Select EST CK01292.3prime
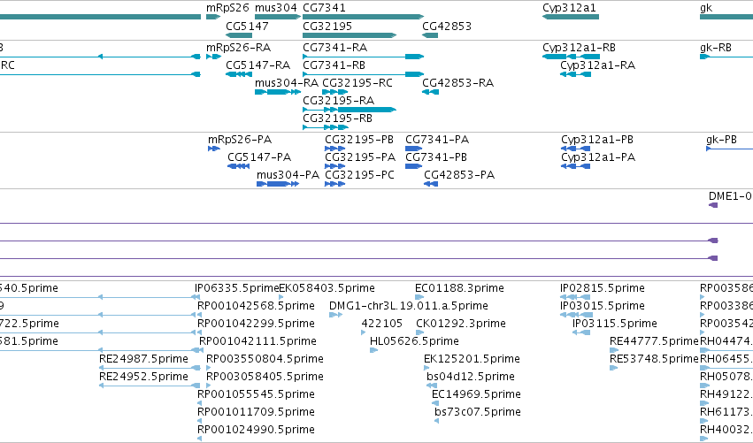The image size is (753, 443). pyautogui.click(x=460, y=324)
